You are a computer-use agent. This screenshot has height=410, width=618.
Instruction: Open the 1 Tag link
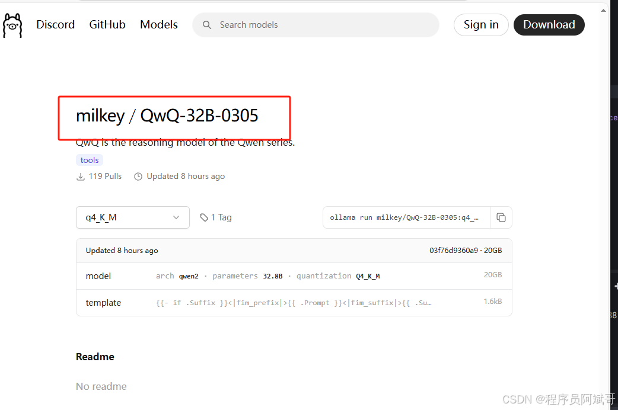[x=216, y=217]
